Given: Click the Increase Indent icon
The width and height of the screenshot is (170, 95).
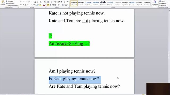Looking at the screenshot, I should (61, 2).
